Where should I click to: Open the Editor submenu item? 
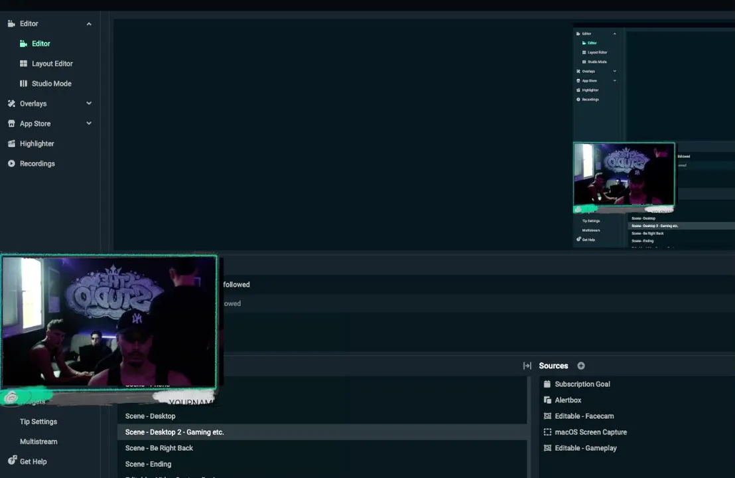pos(40,44)
